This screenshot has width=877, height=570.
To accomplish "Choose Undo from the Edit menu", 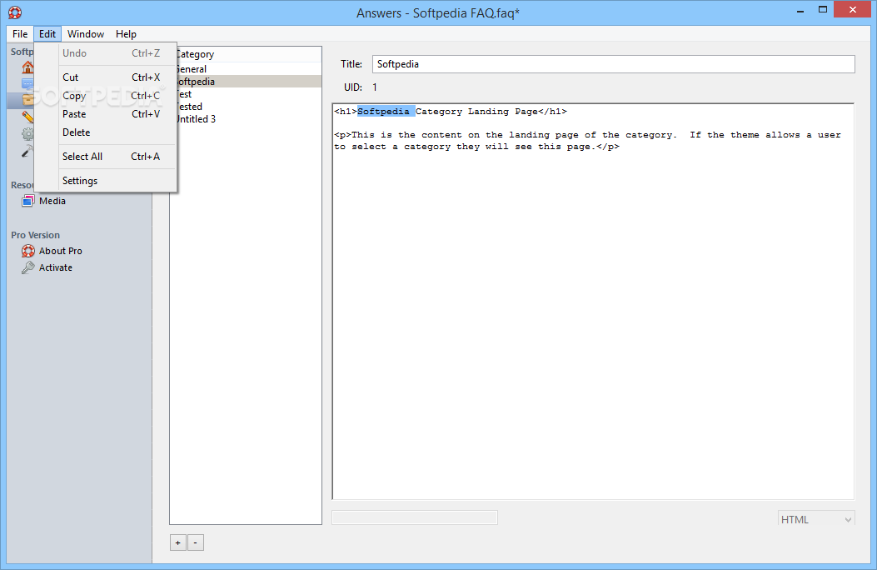I will tap(106, 53).
